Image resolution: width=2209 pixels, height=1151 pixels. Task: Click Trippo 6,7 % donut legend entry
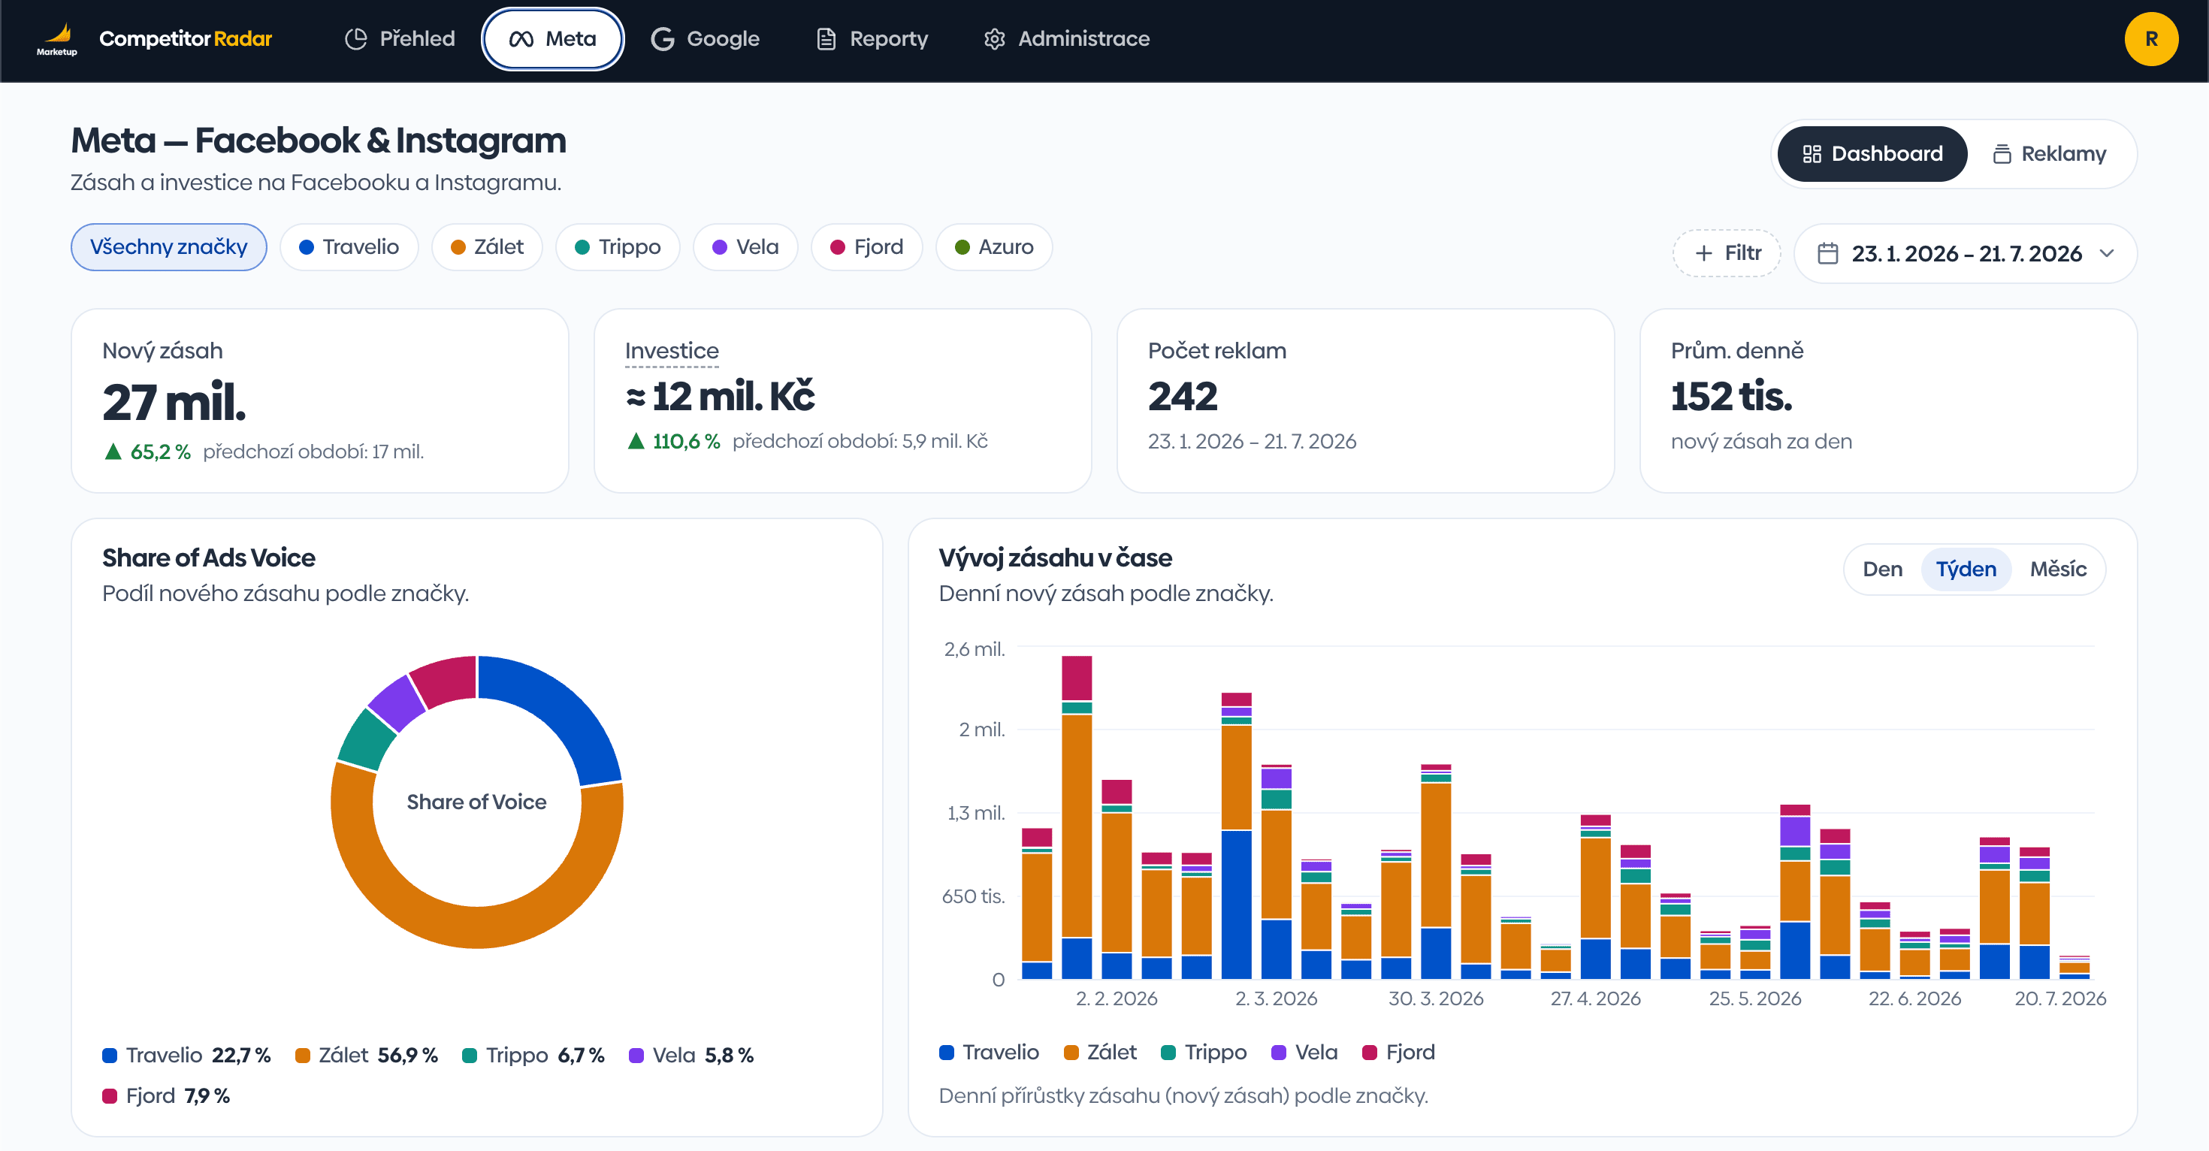pyautogui.click(x=533, y=1055)
